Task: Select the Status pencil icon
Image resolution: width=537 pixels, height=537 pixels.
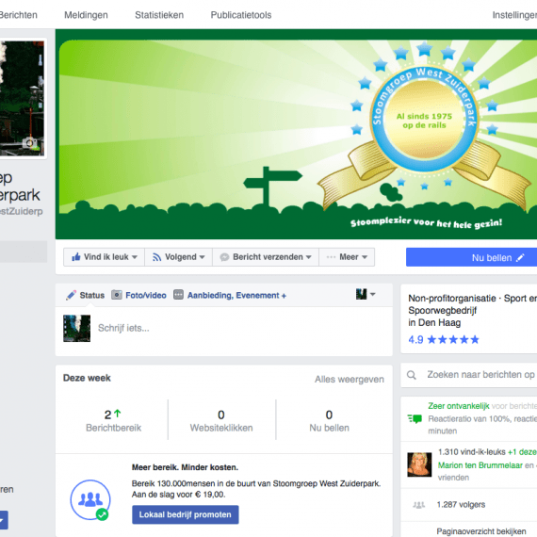Action: coord(72,295)
